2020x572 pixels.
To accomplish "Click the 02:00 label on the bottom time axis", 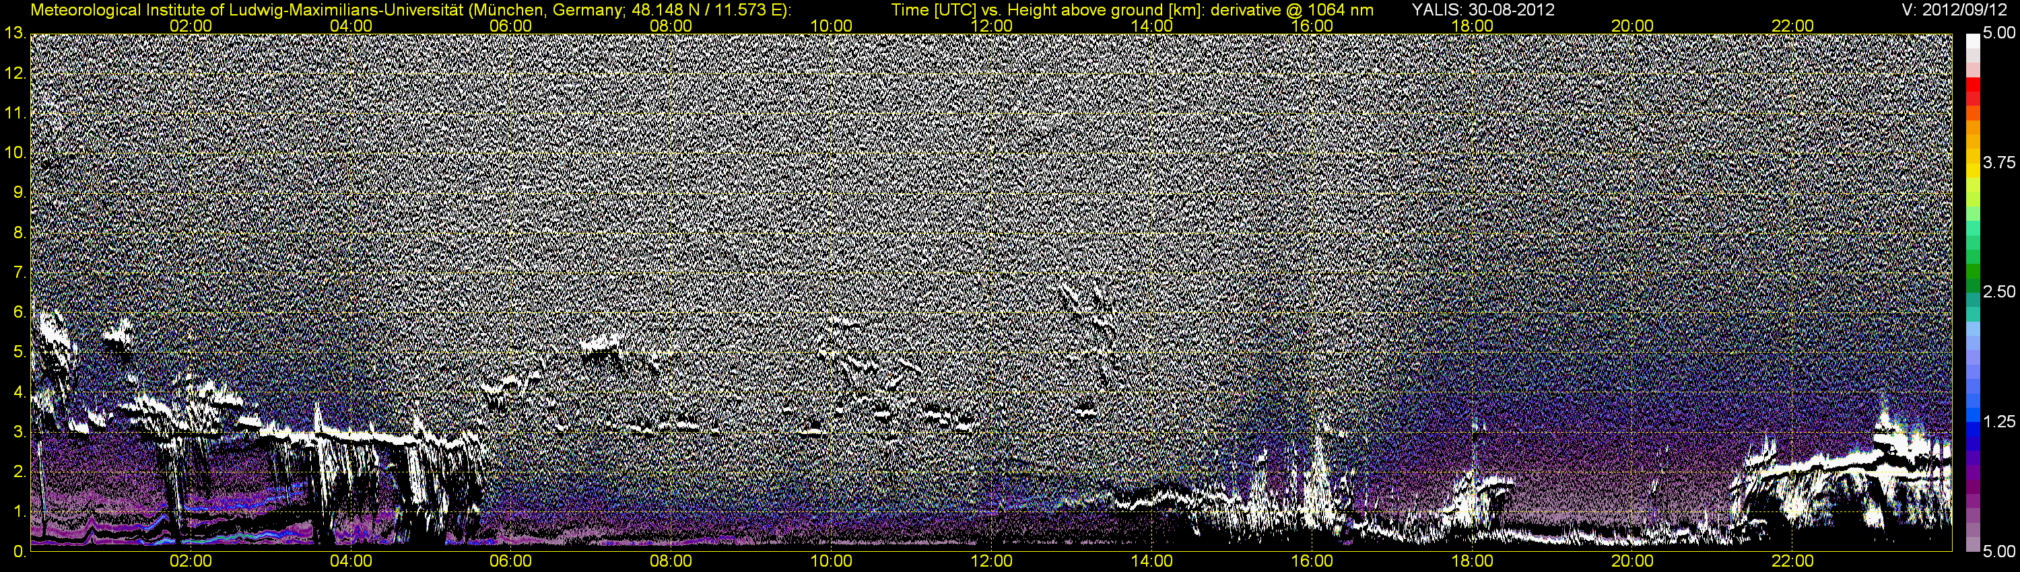I will [191, 561].
